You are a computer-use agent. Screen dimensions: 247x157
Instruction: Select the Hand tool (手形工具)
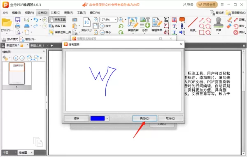57,20
